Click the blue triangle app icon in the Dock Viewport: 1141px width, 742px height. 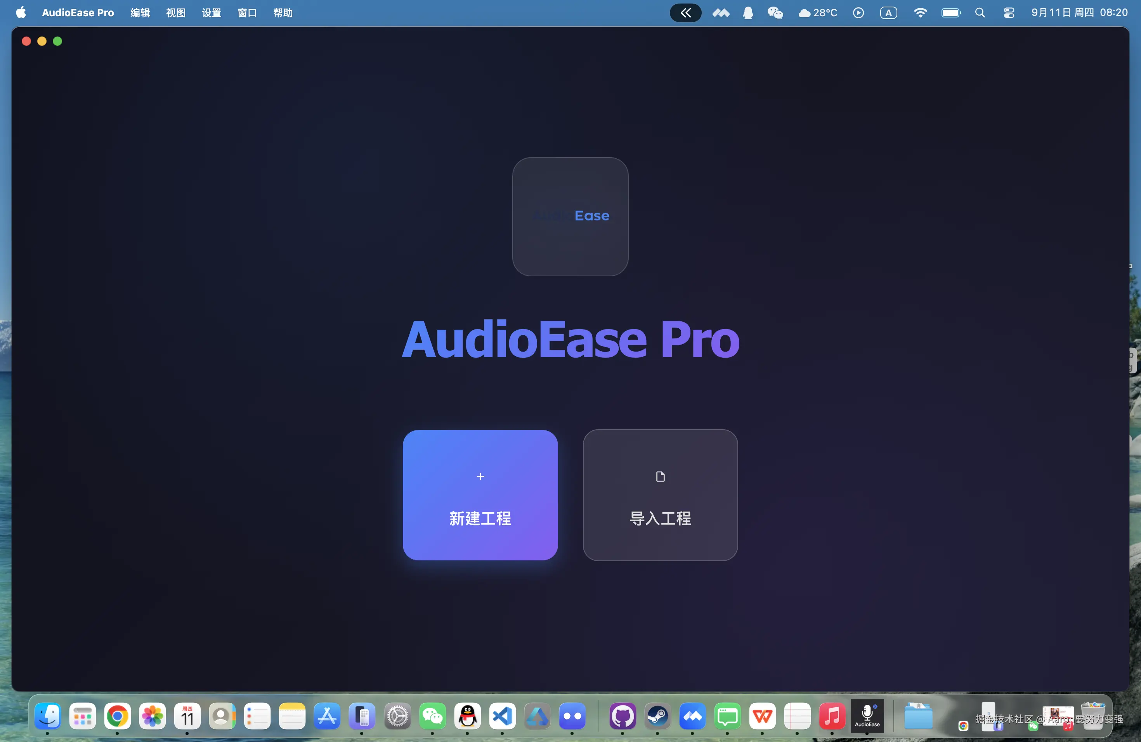(537, 716)
